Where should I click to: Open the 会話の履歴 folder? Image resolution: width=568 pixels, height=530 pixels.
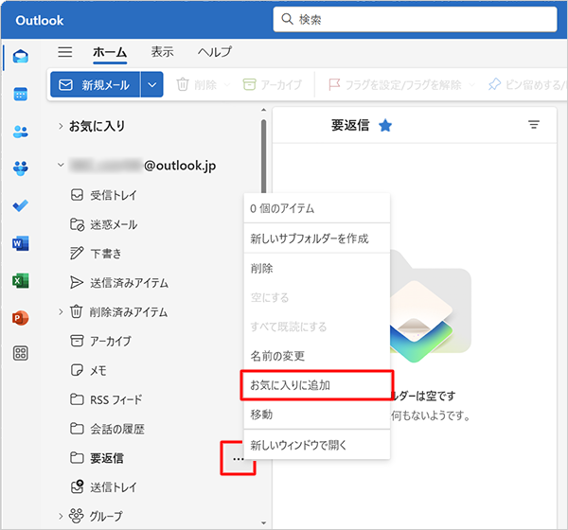[x=107, y=429]
